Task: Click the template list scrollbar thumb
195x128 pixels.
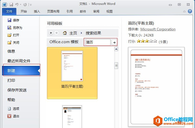Action: (x=116, y=66)
